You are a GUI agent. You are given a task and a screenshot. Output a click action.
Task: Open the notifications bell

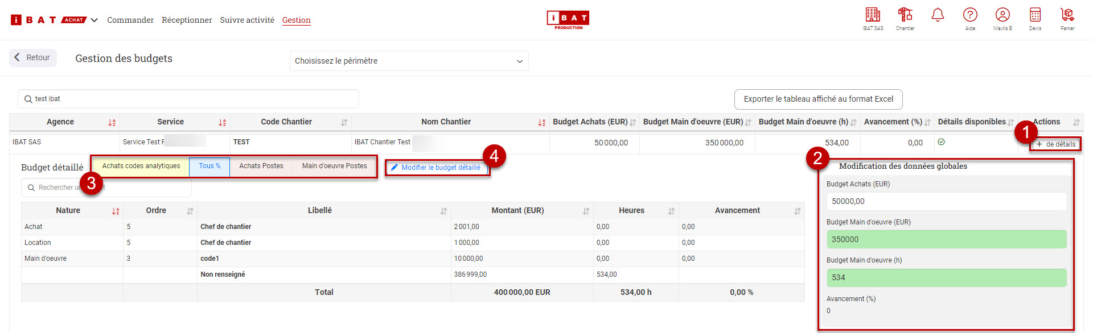[x=937, y=15]
